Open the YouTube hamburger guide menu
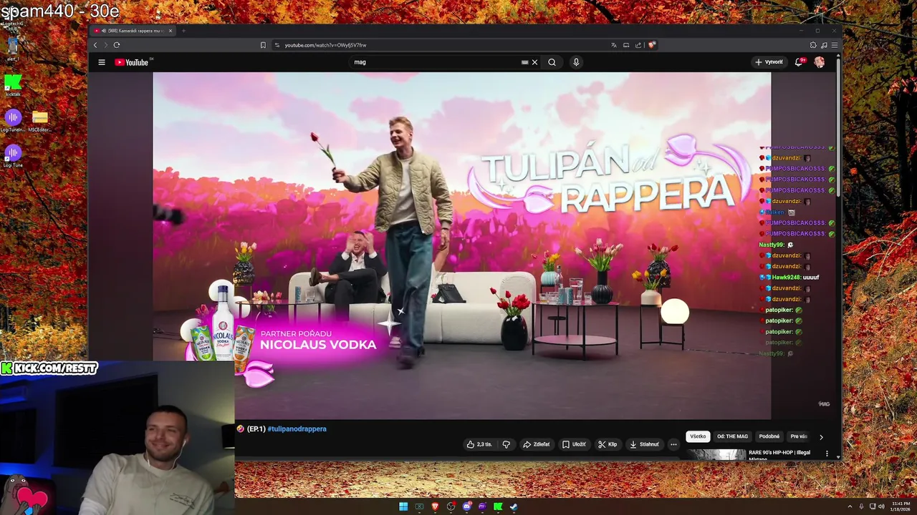This screenshot has width=917, height=515. click(x=102, y=62)
